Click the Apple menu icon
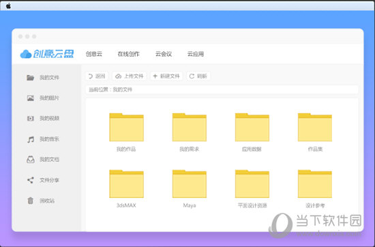This screenshot has height=247, width=375. point(8,5)
